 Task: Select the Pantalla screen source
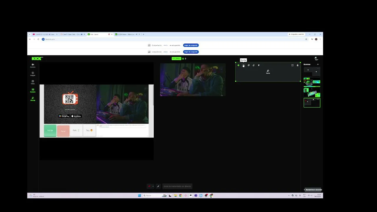pos(33,90)
